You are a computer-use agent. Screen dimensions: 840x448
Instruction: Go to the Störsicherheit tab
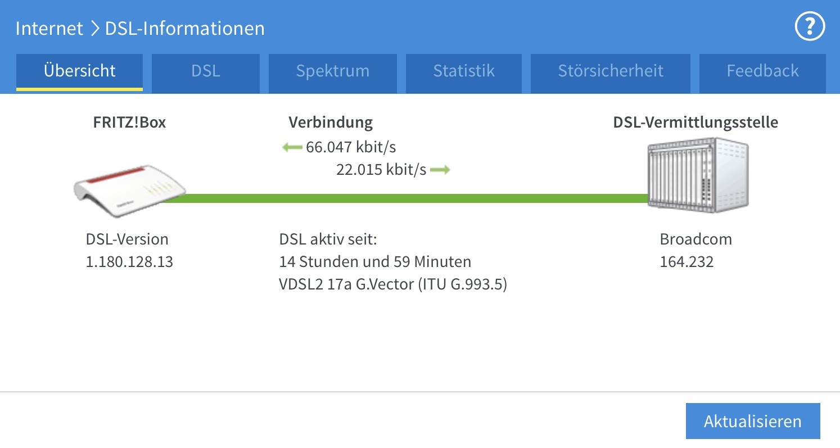pos(610,71)
